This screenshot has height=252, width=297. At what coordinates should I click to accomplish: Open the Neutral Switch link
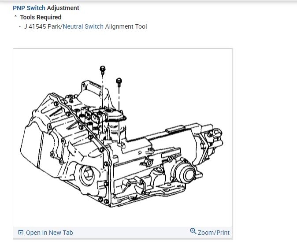[83, 26]
